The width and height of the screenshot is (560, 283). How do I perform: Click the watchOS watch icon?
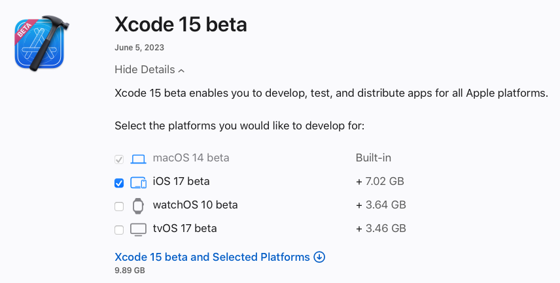138,206
